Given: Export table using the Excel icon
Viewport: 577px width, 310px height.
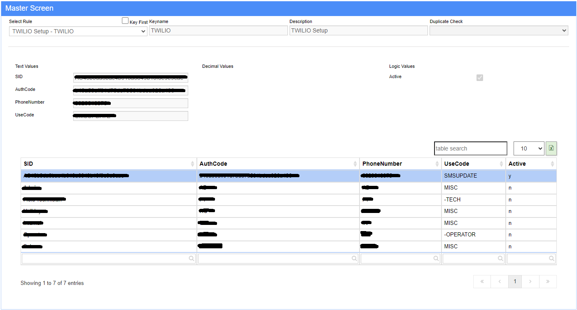Looking at the screenshot, I should (551, 148).
